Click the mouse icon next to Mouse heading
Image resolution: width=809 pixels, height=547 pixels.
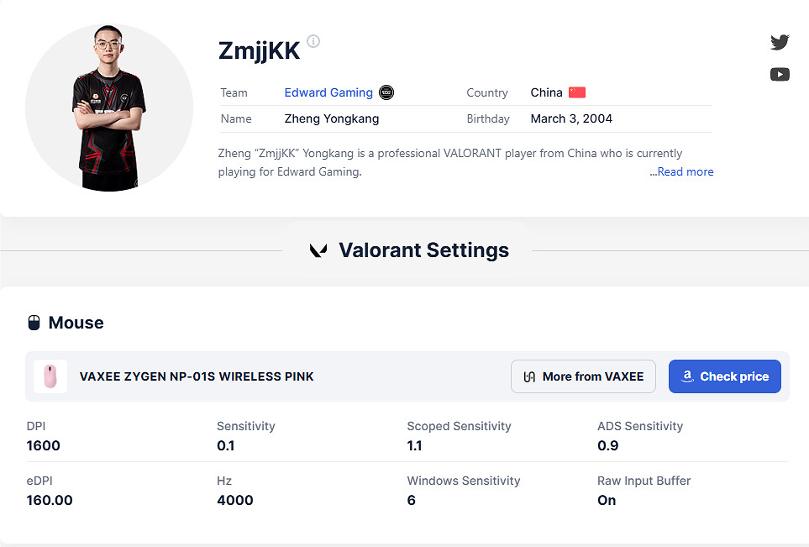(x=34, y=323)
